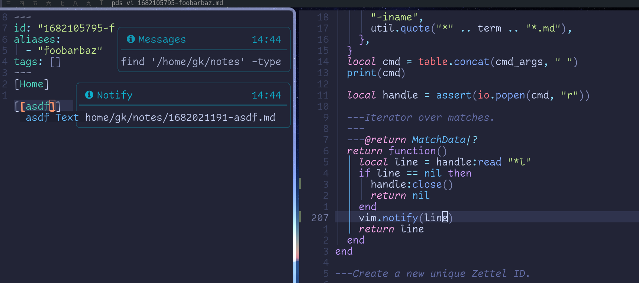Click the if line == nil then statement

[415, 173]
